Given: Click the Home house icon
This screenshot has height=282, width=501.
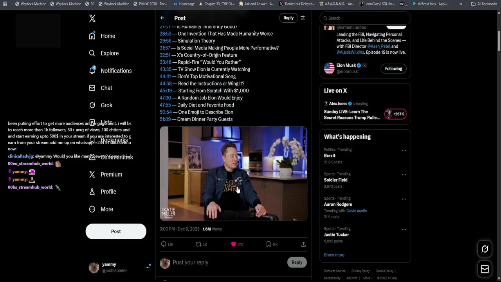Looking at the screenshot, I should (92, 36).
